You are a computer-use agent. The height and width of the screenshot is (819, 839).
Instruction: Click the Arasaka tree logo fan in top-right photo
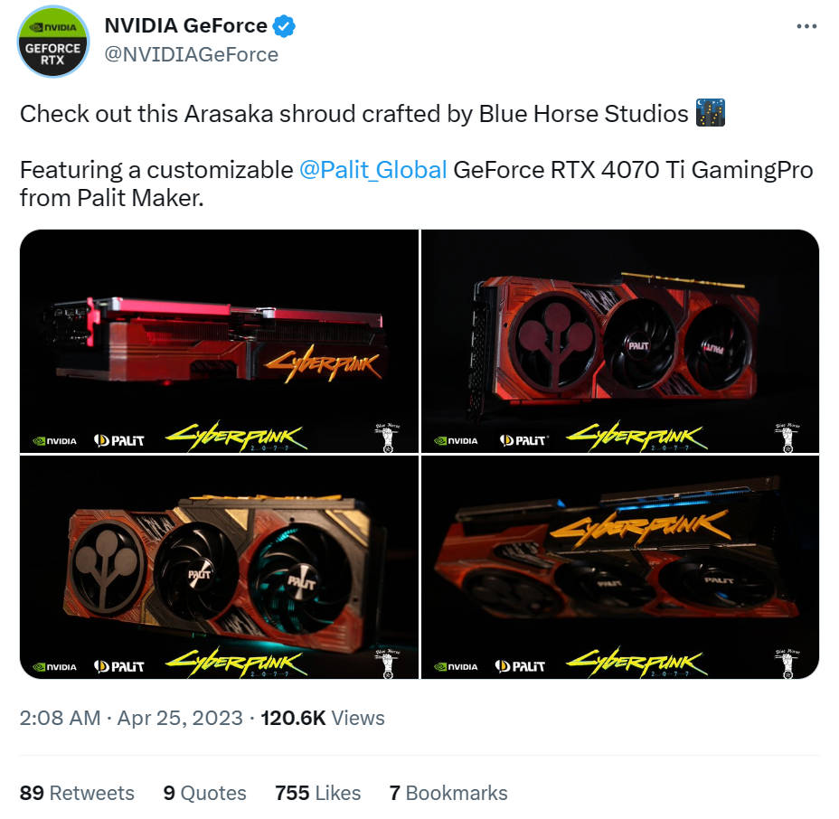(x=553, y=341)
